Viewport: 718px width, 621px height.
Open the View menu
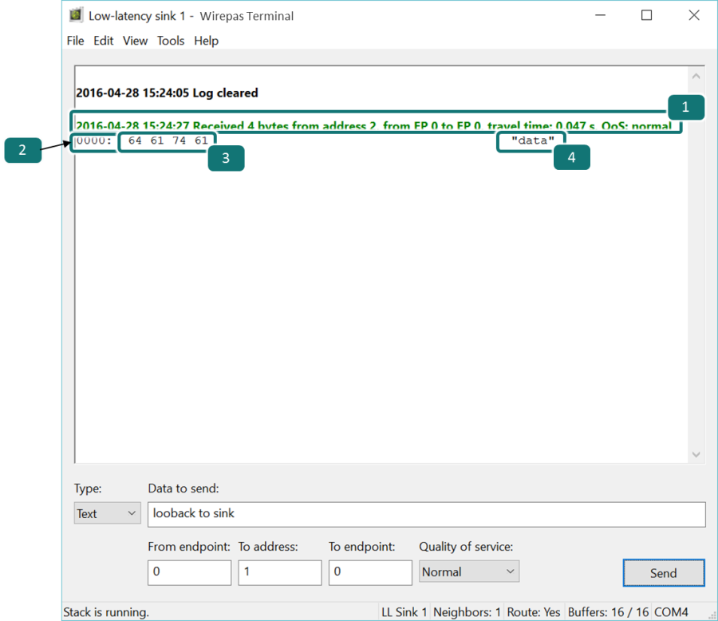(135, 41)
